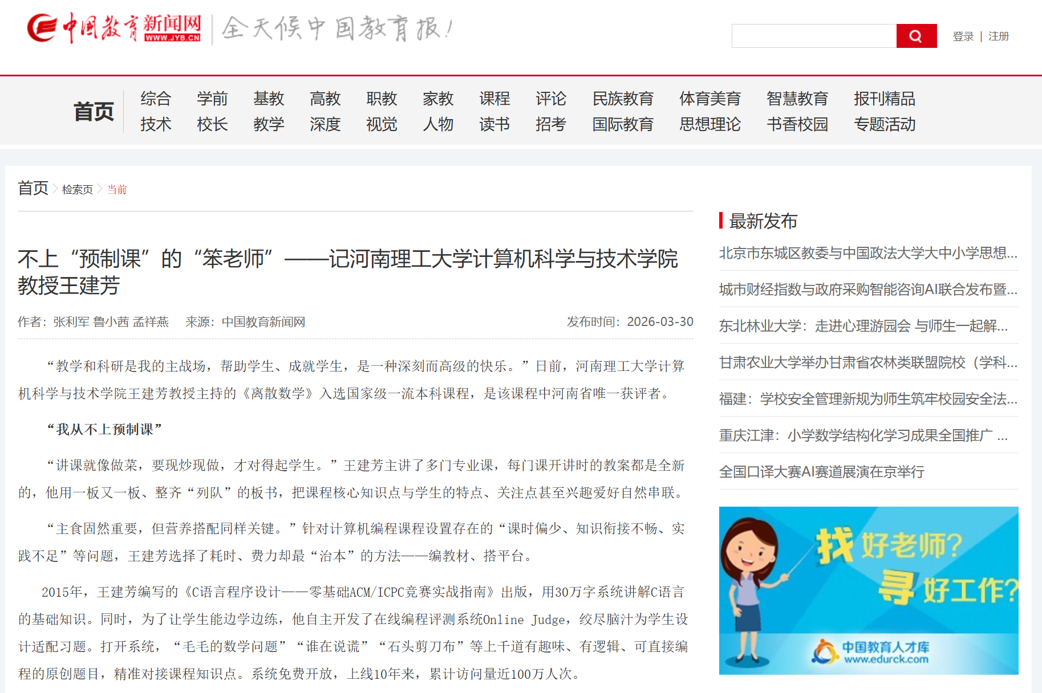
Task: Open the 招考 navigation item
Action: 550,124
